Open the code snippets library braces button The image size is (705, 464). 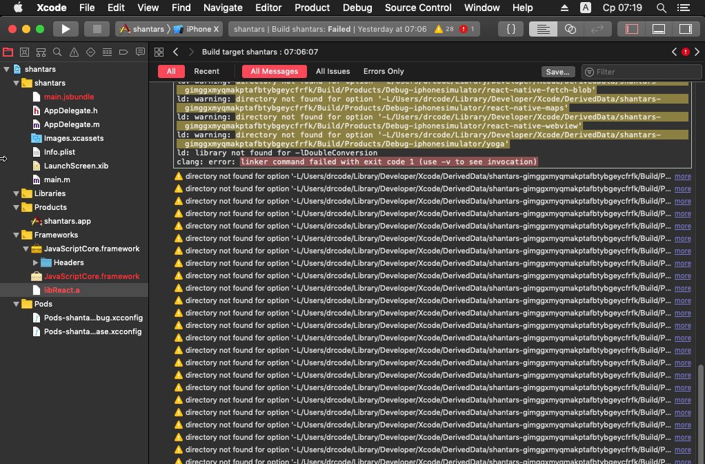511,29
